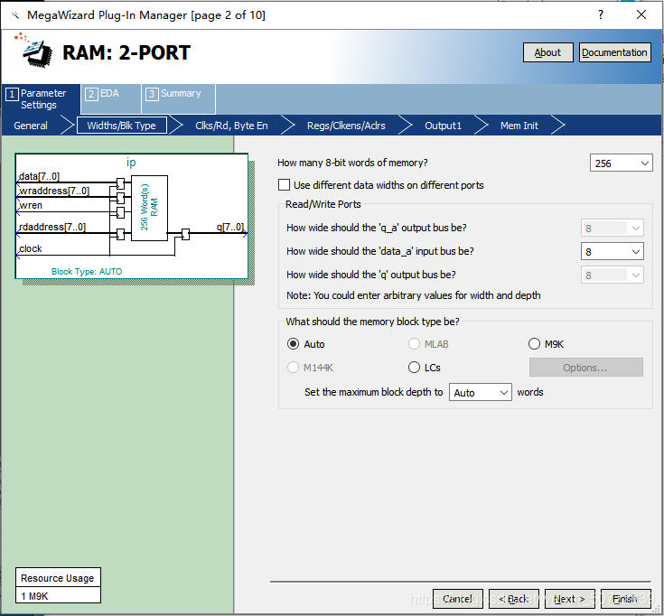Open help with the question mark button
Screen dimensions: 664x616
[601, 14]
